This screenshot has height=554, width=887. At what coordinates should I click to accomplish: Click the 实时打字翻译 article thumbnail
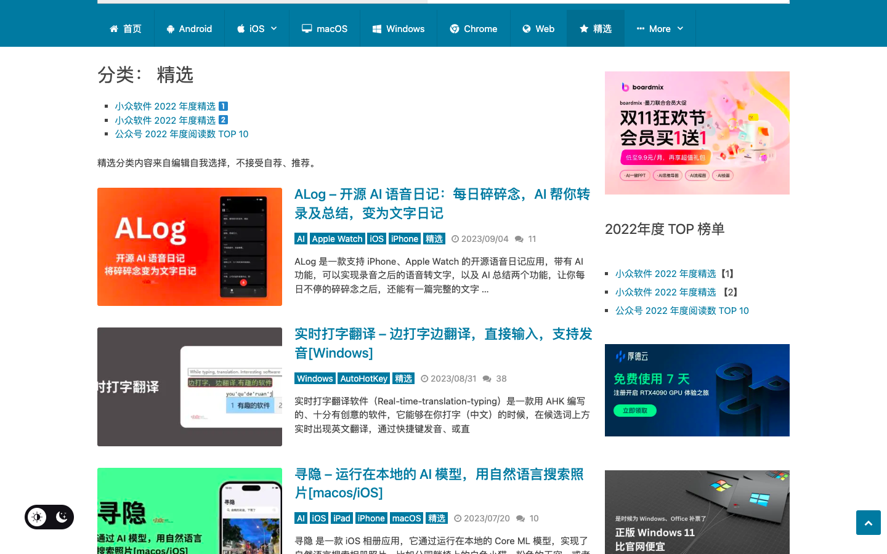[190, 387]
